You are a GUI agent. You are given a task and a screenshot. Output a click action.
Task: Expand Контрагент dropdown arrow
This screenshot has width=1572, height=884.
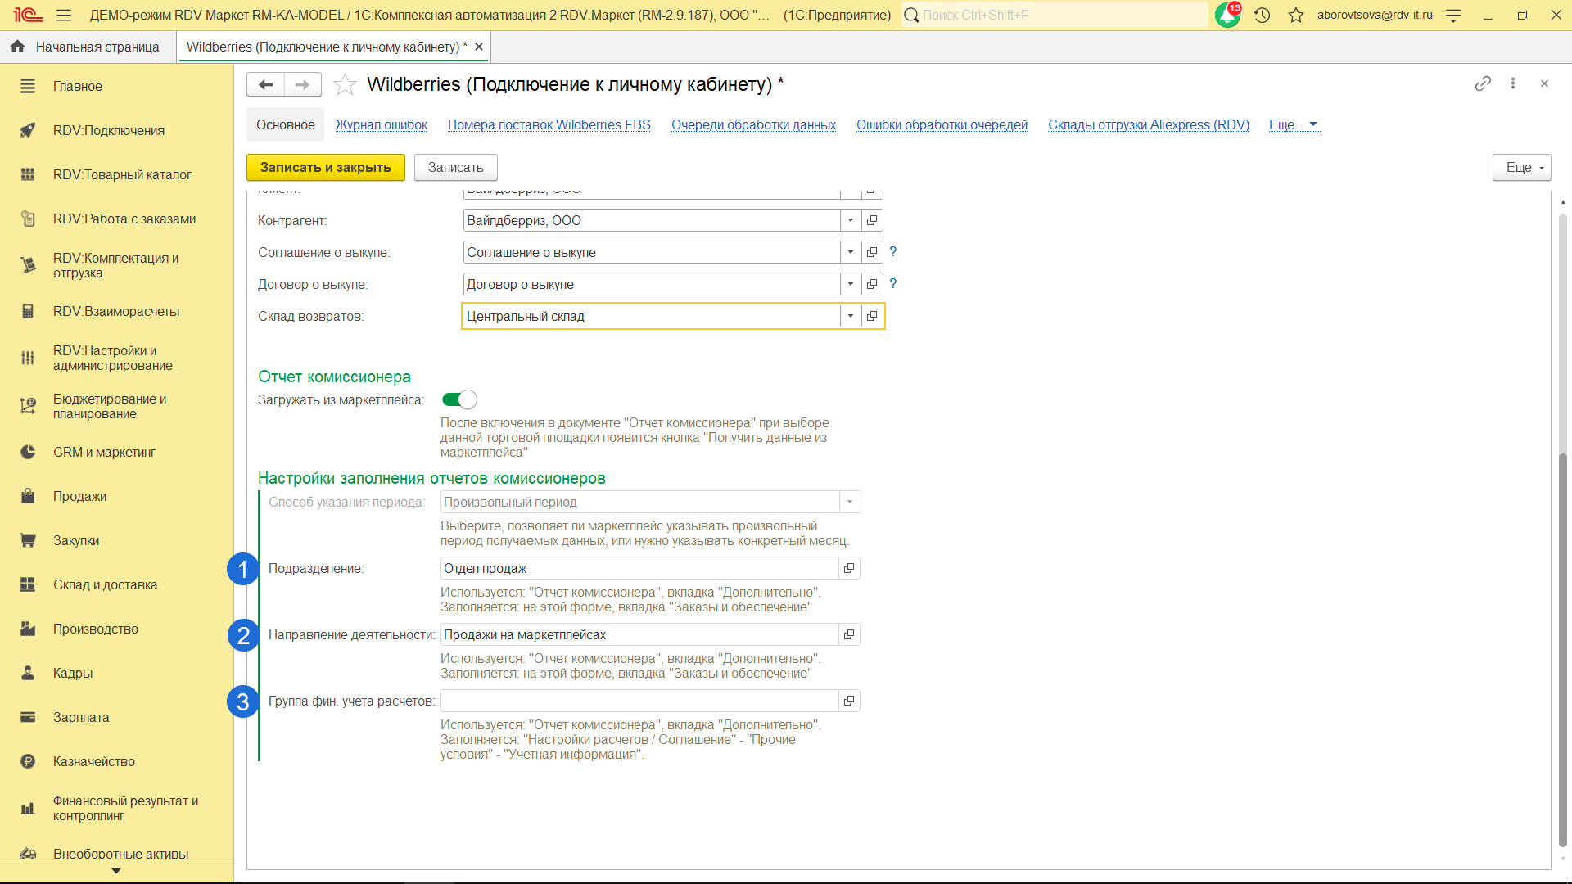tap(851, 220)
